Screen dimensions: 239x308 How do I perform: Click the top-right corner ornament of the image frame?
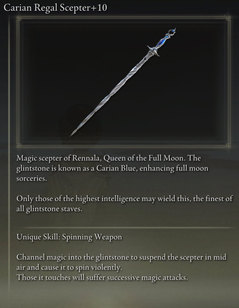228,18
